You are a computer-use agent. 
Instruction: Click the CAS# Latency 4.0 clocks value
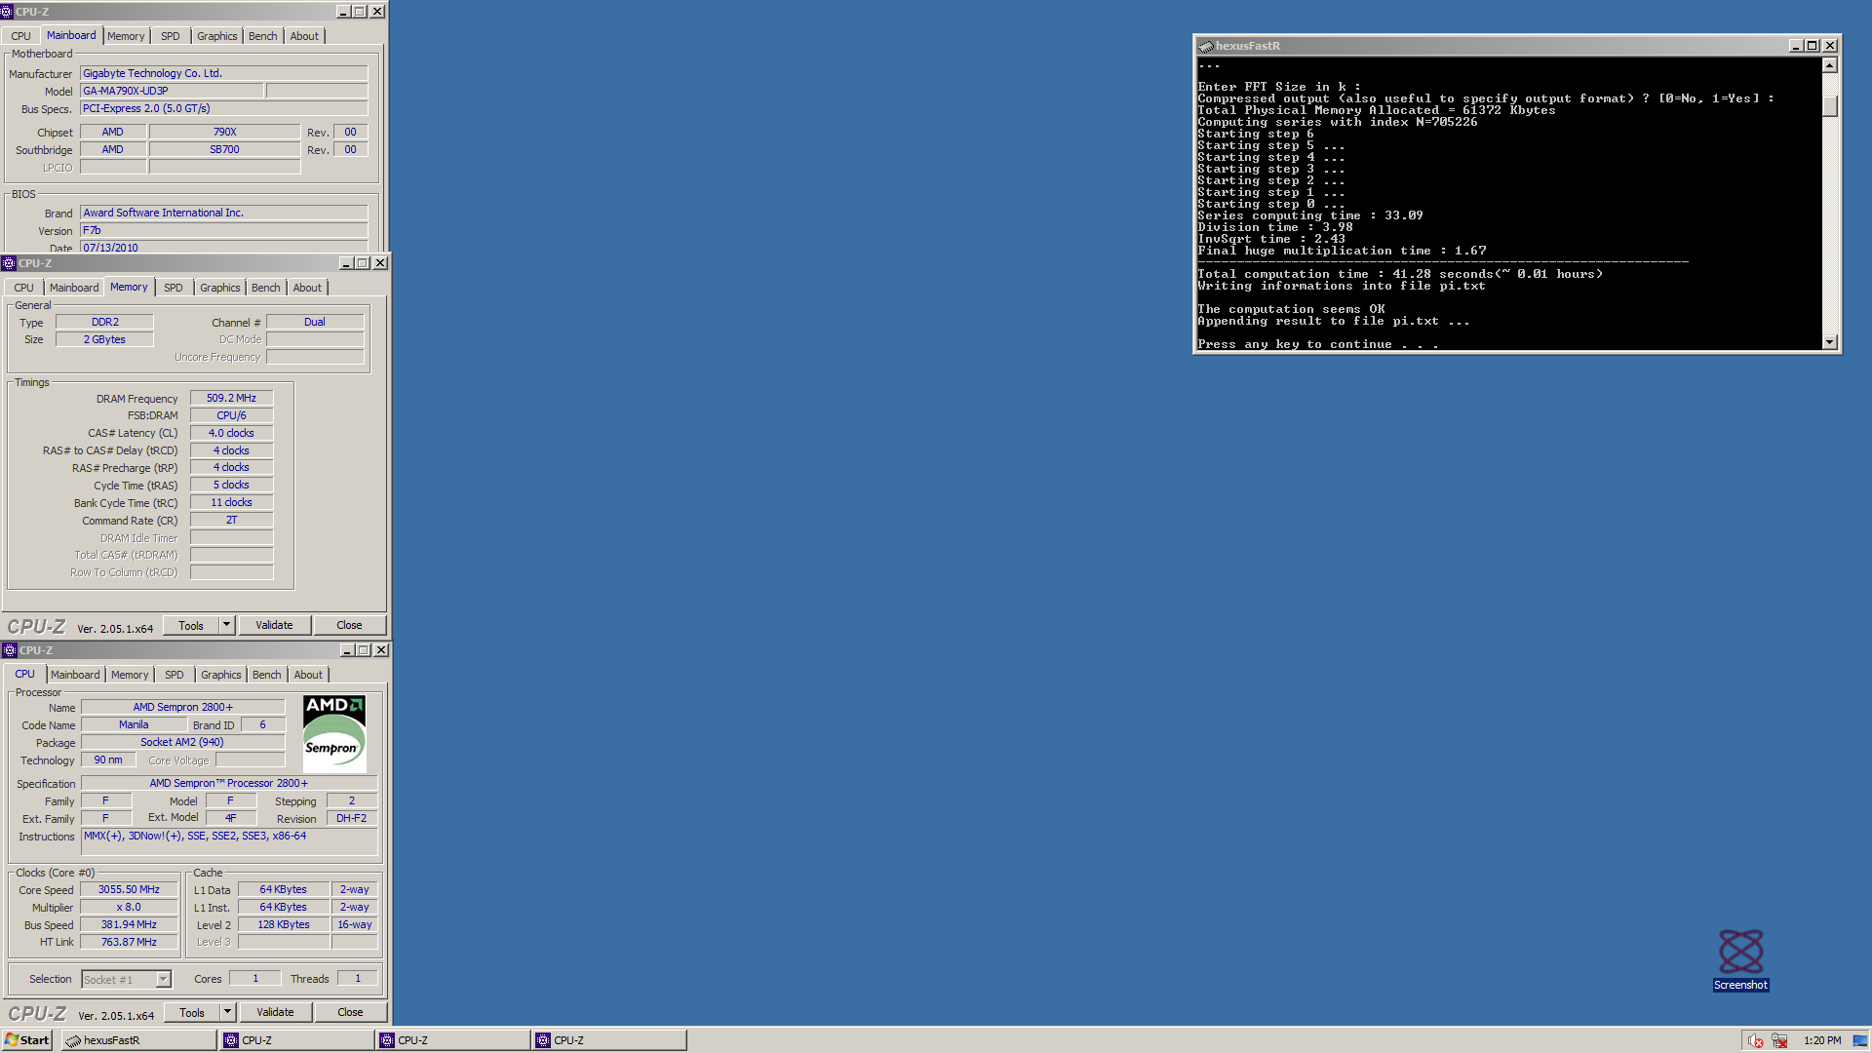click(231, 433)
